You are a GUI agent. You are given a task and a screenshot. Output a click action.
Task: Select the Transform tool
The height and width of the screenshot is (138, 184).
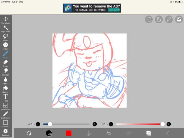click(5, 20)
